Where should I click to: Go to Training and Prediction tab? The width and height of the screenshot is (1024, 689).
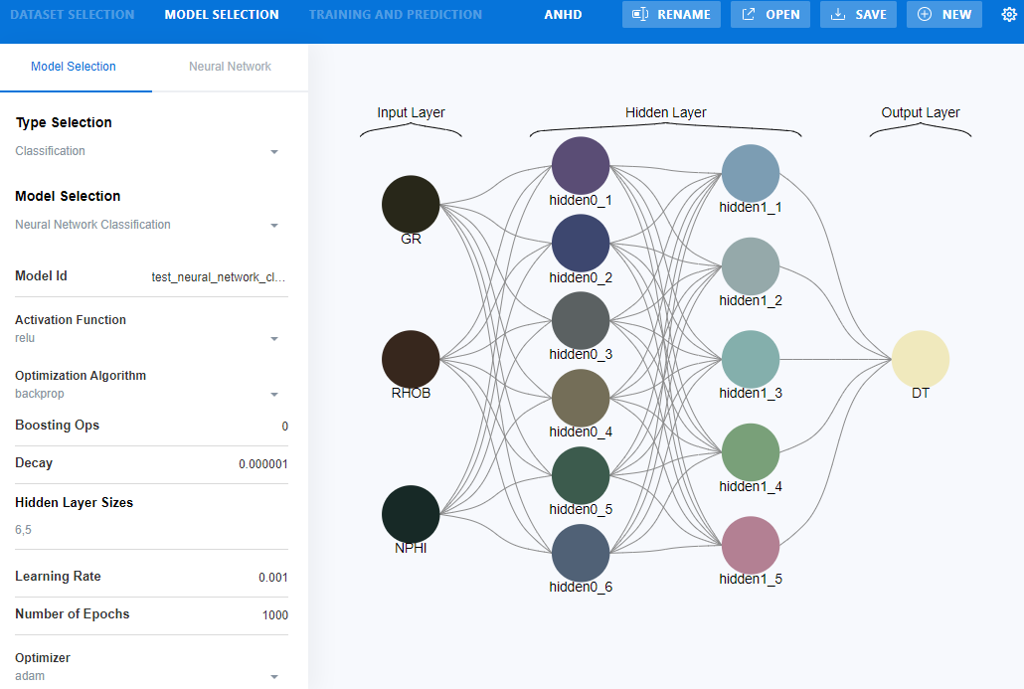click(395, 15)
